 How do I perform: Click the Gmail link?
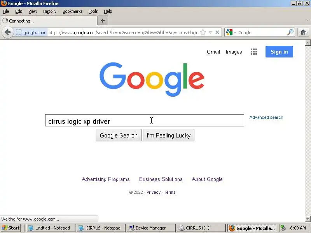(213, 52)
